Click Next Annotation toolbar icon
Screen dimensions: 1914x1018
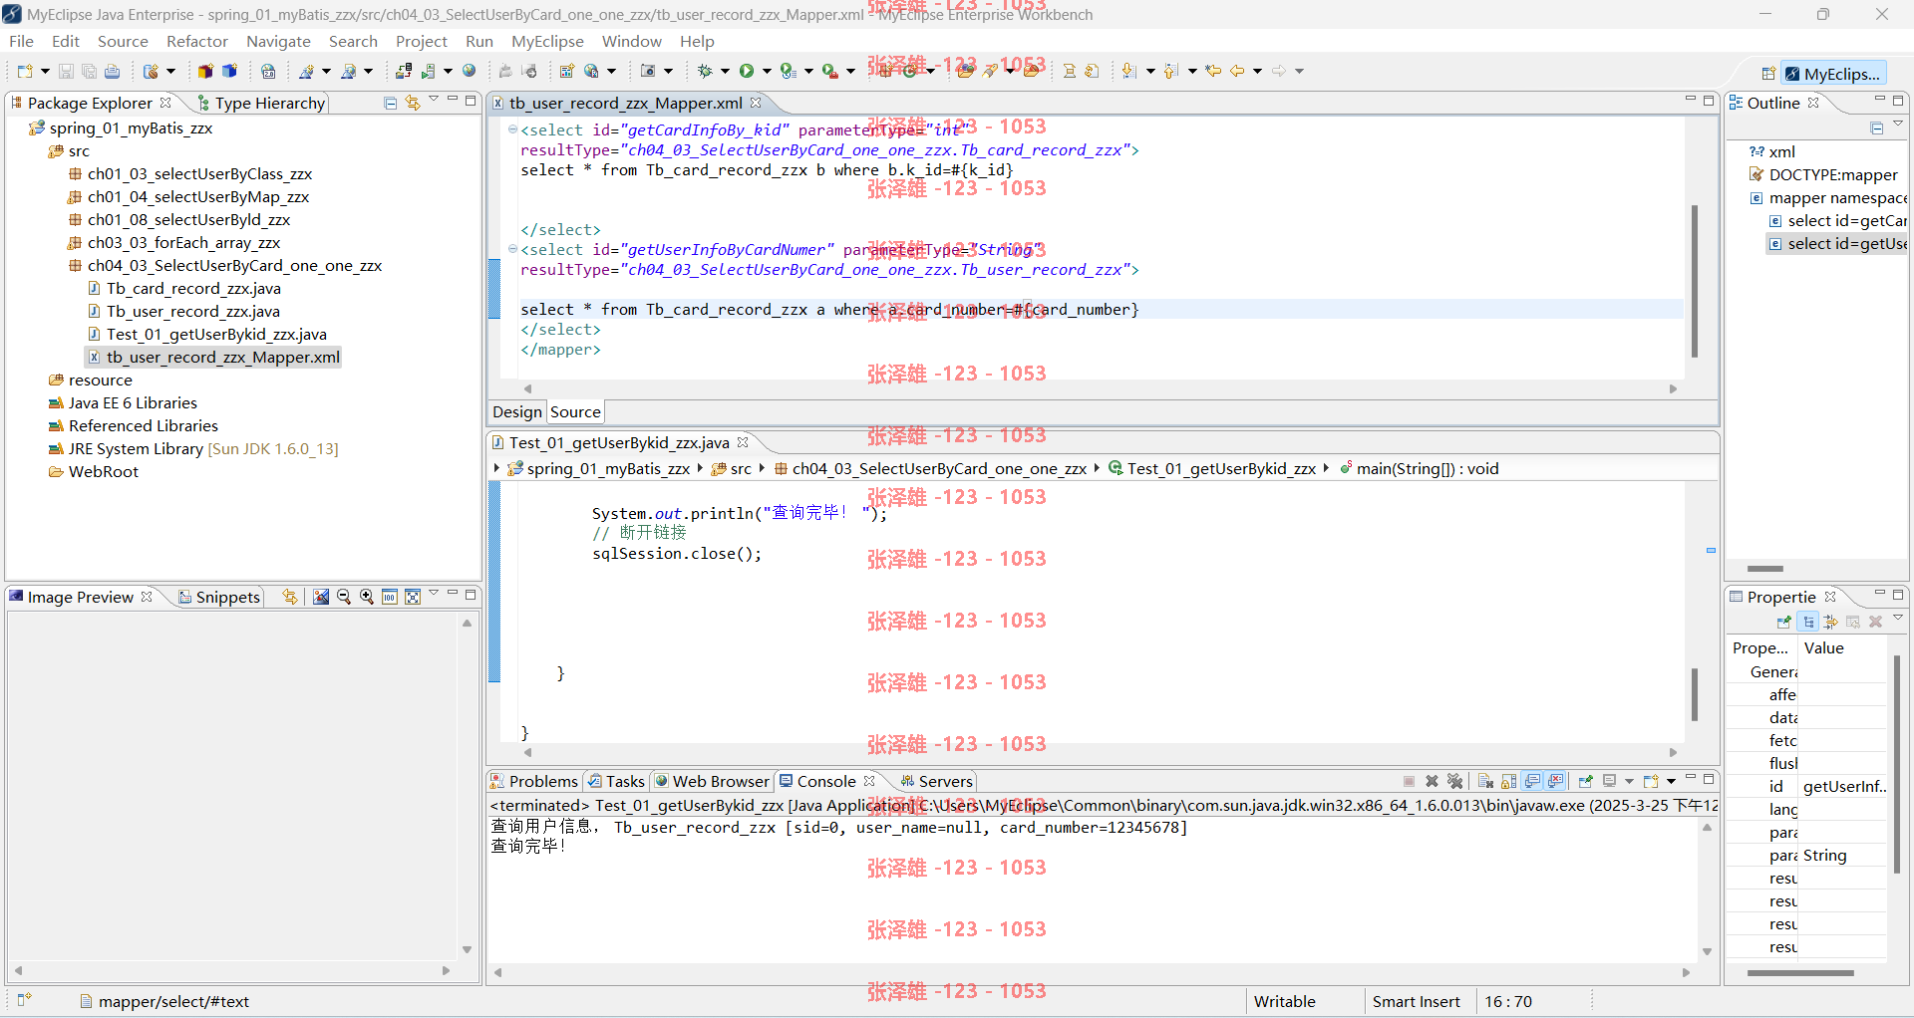point(1128,71)
